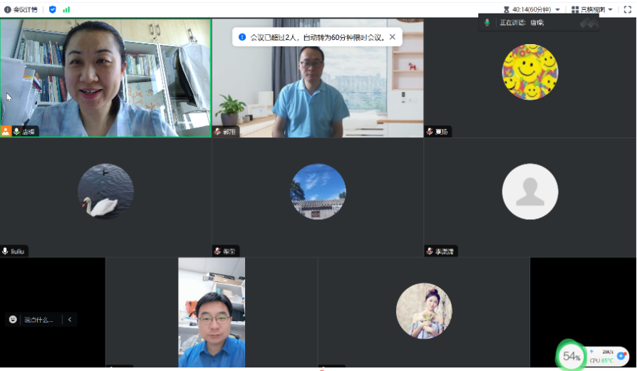Click the 54% memory usage circle

pyautogui.click(x=571, y=355)
